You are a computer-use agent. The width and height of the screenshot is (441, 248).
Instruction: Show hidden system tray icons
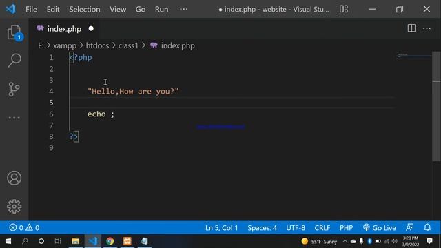(345, 241)
